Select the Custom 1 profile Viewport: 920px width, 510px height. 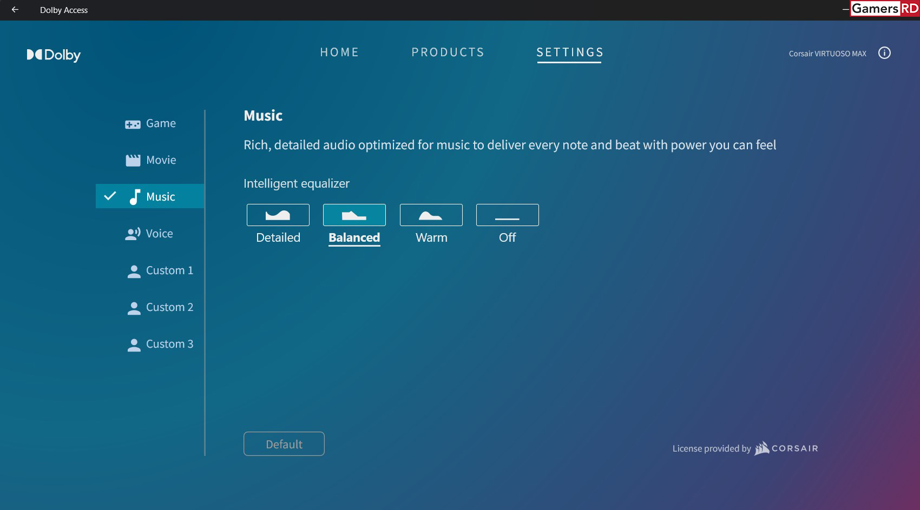pos(150,270)
